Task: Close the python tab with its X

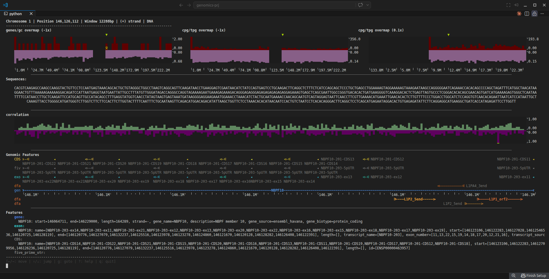Action: point(31,14)
